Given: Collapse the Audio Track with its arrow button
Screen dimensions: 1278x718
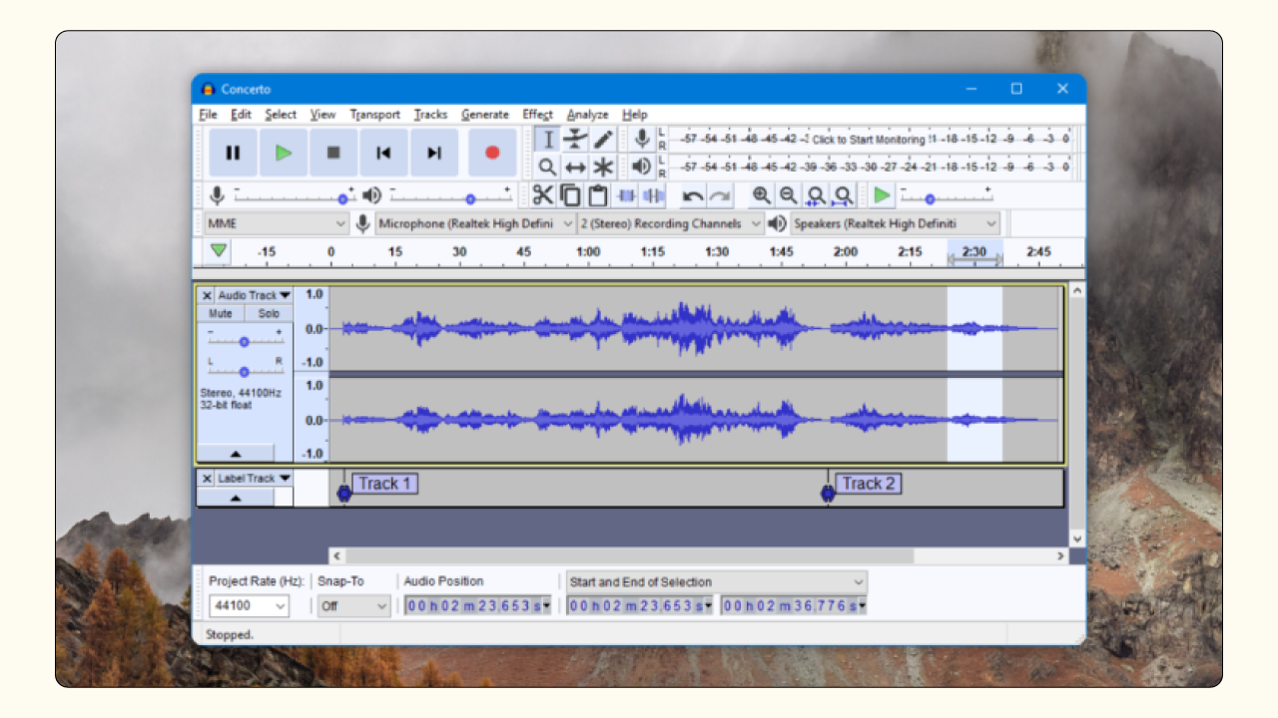Looking at the screenshot, I should pos(236,453).
